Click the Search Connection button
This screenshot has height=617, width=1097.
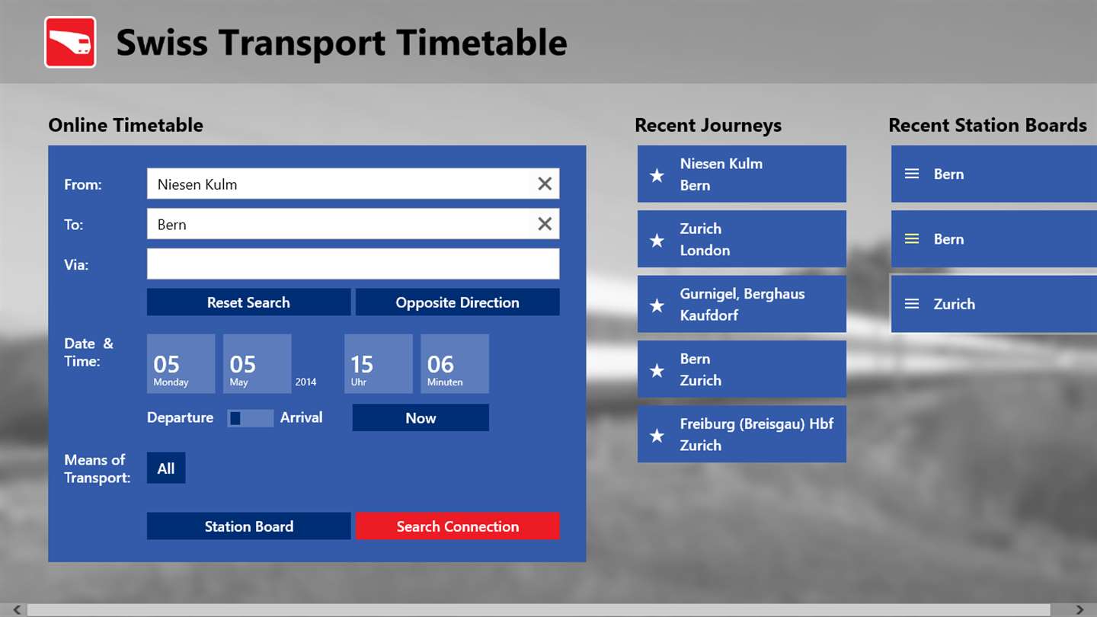pos(458,526)
